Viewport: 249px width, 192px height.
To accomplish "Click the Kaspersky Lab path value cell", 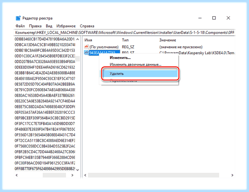I will point(197,53).
